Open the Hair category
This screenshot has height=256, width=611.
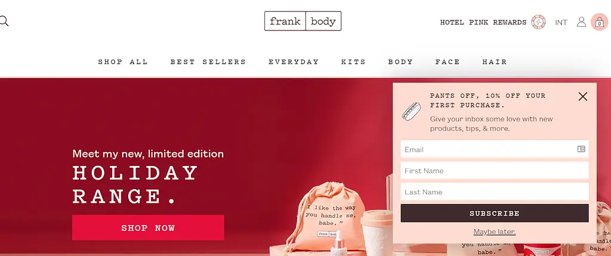pos(495,62)
